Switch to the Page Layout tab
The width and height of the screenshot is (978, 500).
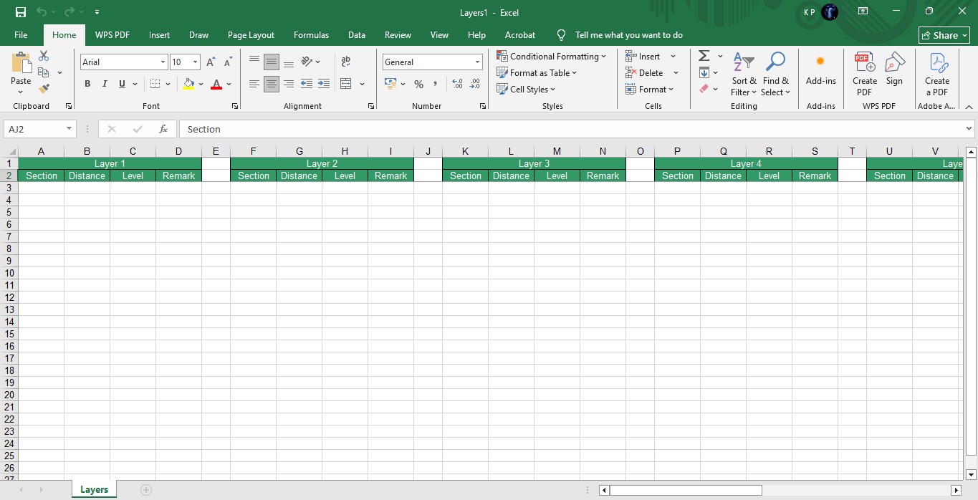click(x=251, y=35)
